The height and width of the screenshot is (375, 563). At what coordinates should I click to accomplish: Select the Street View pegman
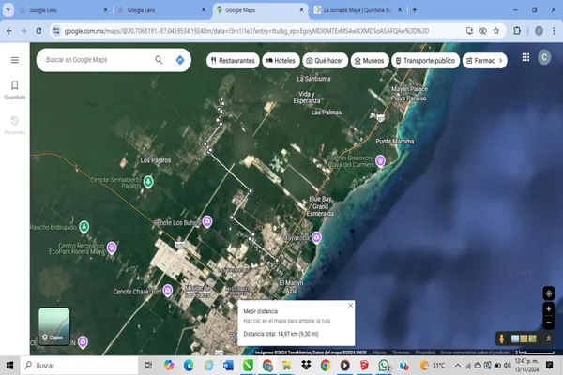pos(503,337)
